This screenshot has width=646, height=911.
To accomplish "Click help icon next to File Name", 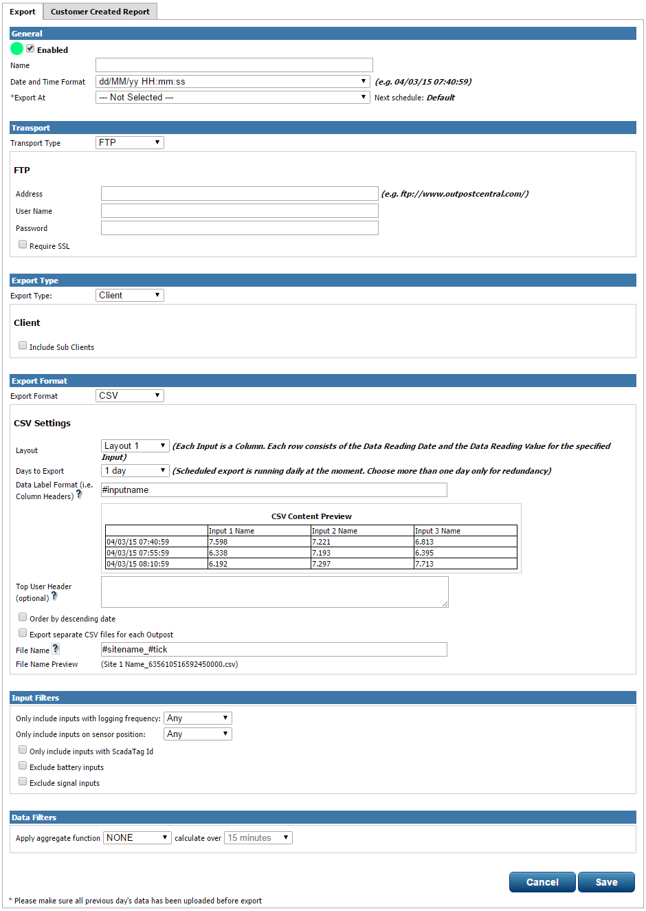I will (x=56, y=648).
